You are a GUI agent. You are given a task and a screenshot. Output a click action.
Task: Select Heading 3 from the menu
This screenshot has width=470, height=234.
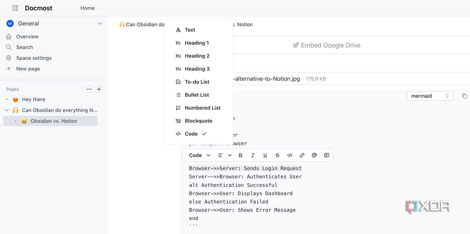click(199, 69)
